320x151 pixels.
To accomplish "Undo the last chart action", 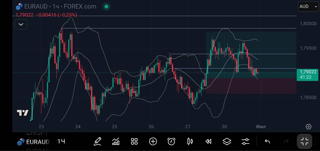I will 267,141.
